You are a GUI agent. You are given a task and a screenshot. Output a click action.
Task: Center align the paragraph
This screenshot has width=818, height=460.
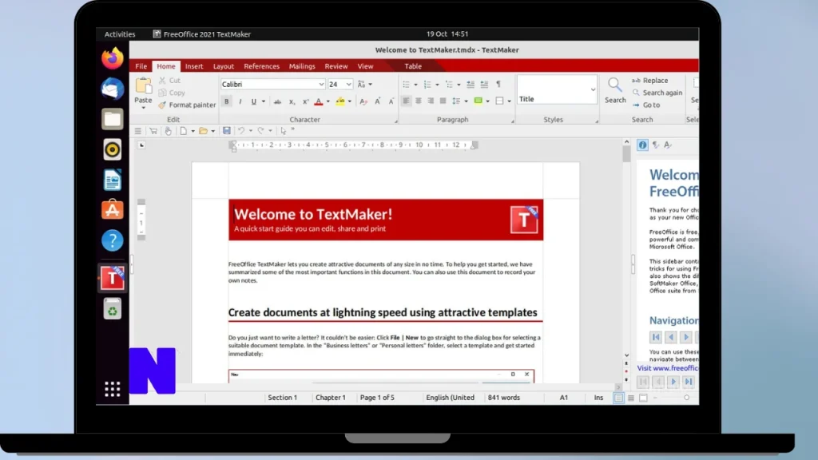tap(419, 101)
